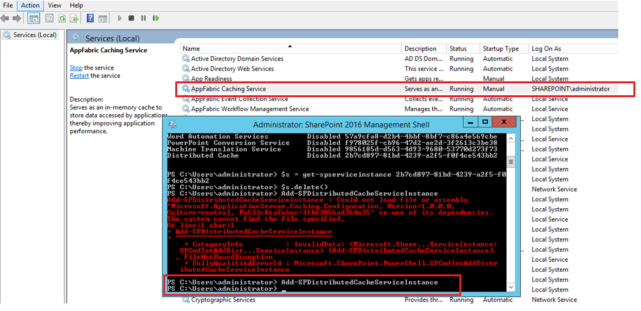Click the Pause Service icon
Screen dimensions: 641x311
point(144,18)
